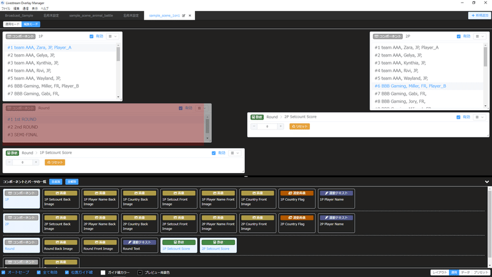Select 2P Player Name Back Image card
The image size is (492, 277).
coord(100,223)
